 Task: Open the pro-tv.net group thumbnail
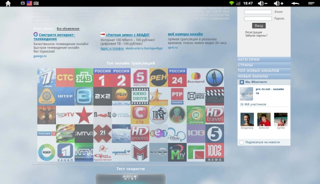[246, 94]
